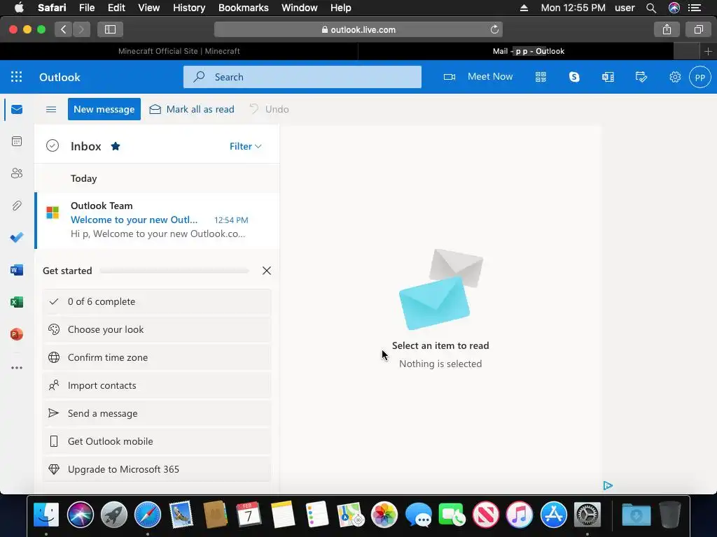
Task: Open the Window menu
Action: pos(300,8)
